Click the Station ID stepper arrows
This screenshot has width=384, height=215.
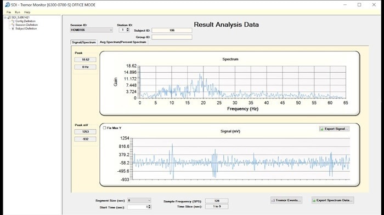click(x=128, y=30)
